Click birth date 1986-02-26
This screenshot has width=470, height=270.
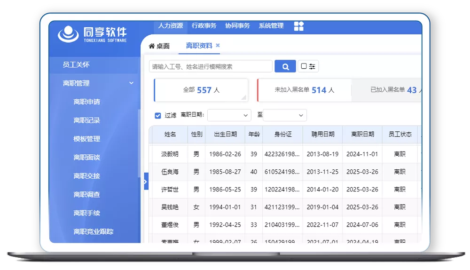pos(225,154)
